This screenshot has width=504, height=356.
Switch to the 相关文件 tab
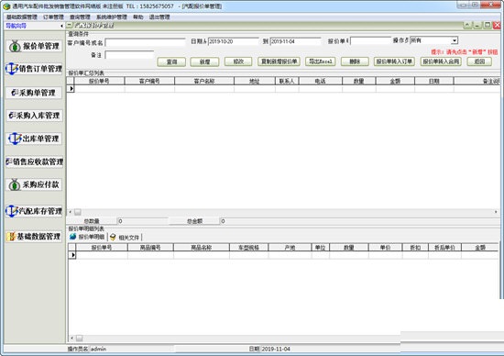(125, 238)
